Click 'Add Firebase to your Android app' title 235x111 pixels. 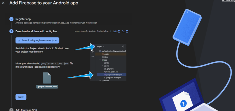[44, 3]
